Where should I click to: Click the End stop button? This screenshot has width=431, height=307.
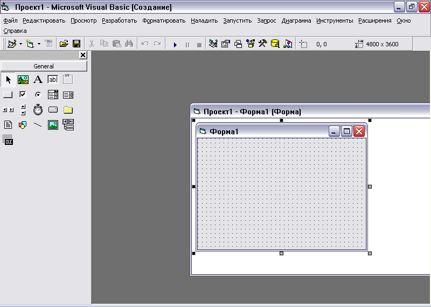point(199,45)
